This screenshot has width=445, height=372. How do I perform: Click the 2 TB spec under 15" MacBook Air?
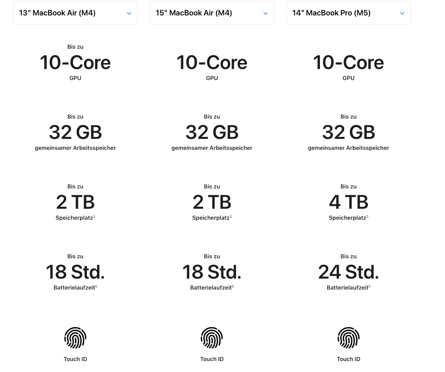pyautogui.click(x=212, y=202)
